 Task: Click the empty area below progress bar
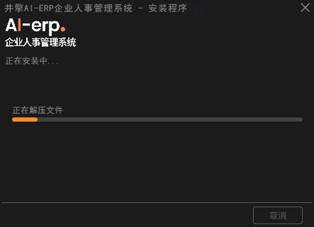click(157, 162)
